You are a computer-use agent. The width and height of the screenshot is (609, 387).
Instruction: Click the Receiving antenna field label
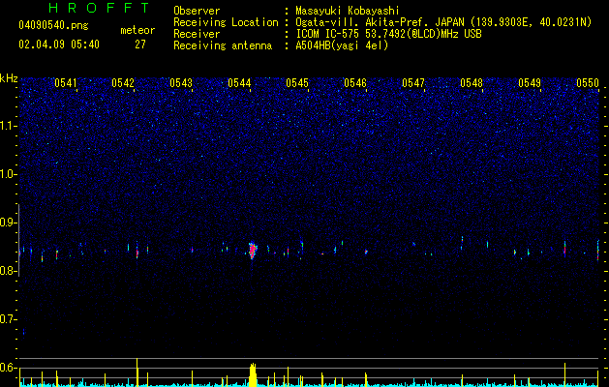pos(223,45)
